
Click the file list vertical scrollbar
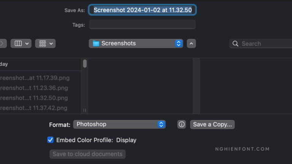85,64
